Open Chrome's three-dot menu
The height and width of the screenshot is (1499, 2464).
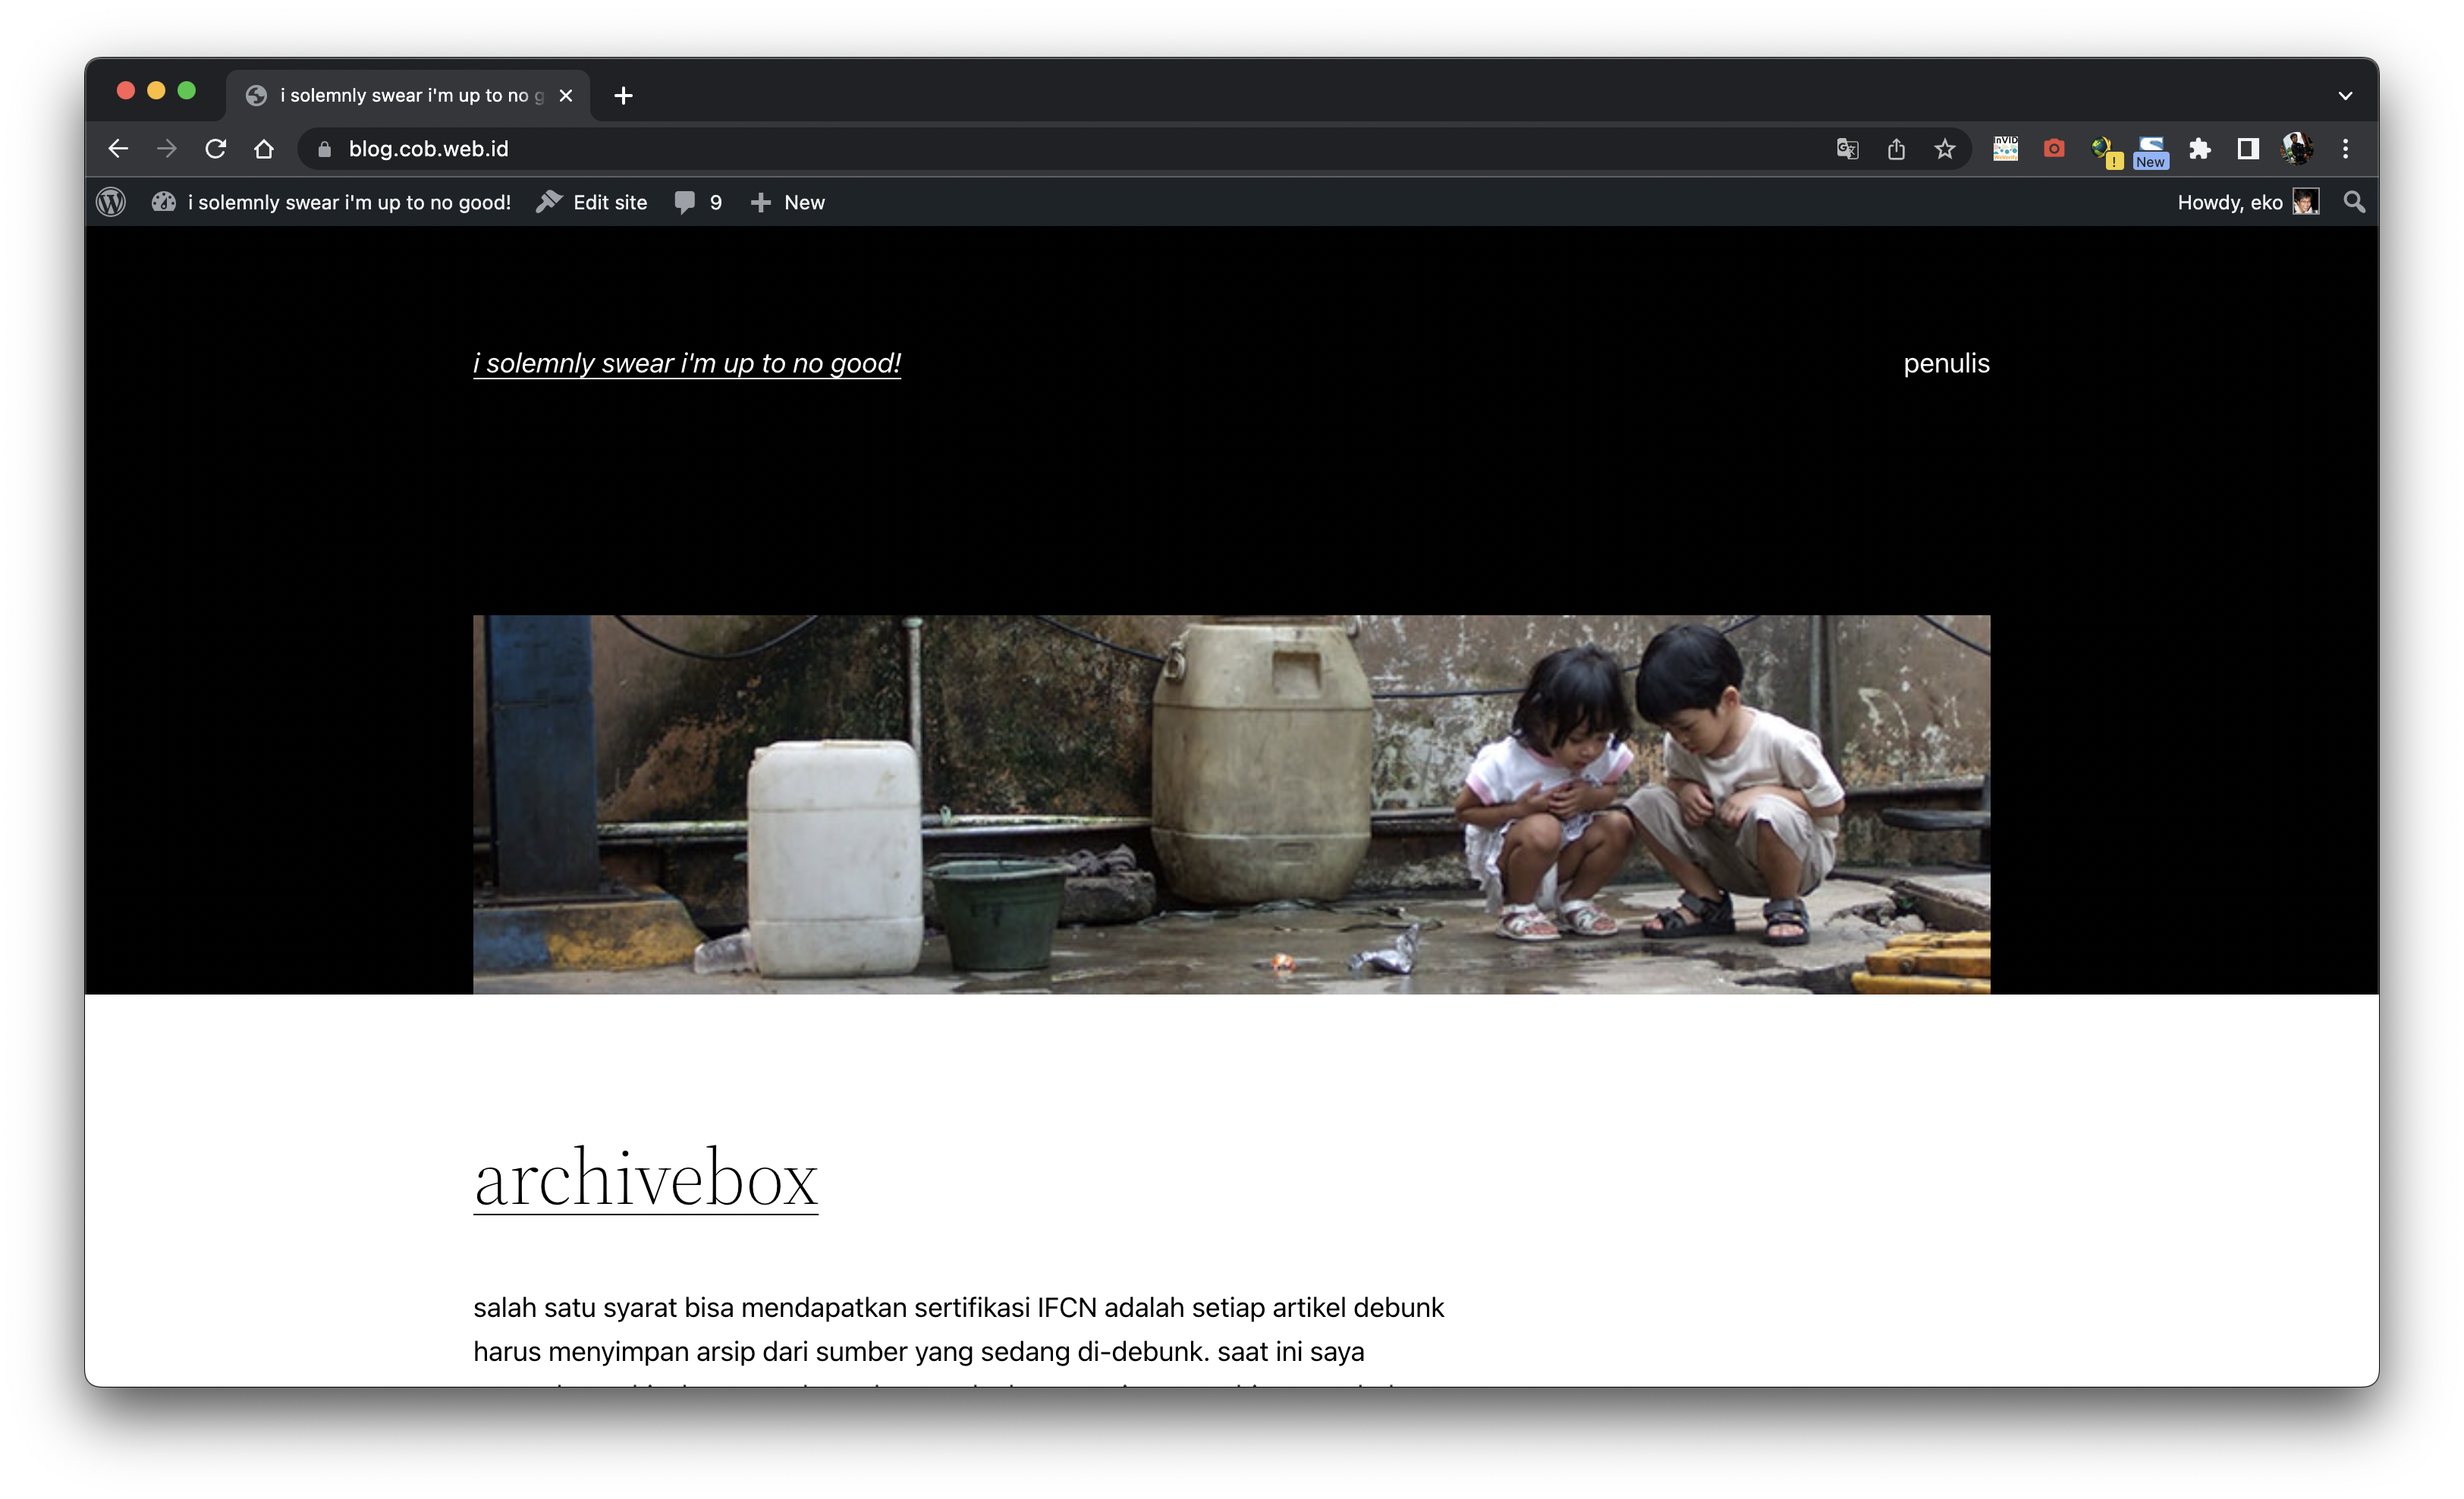click(2345, 149)
